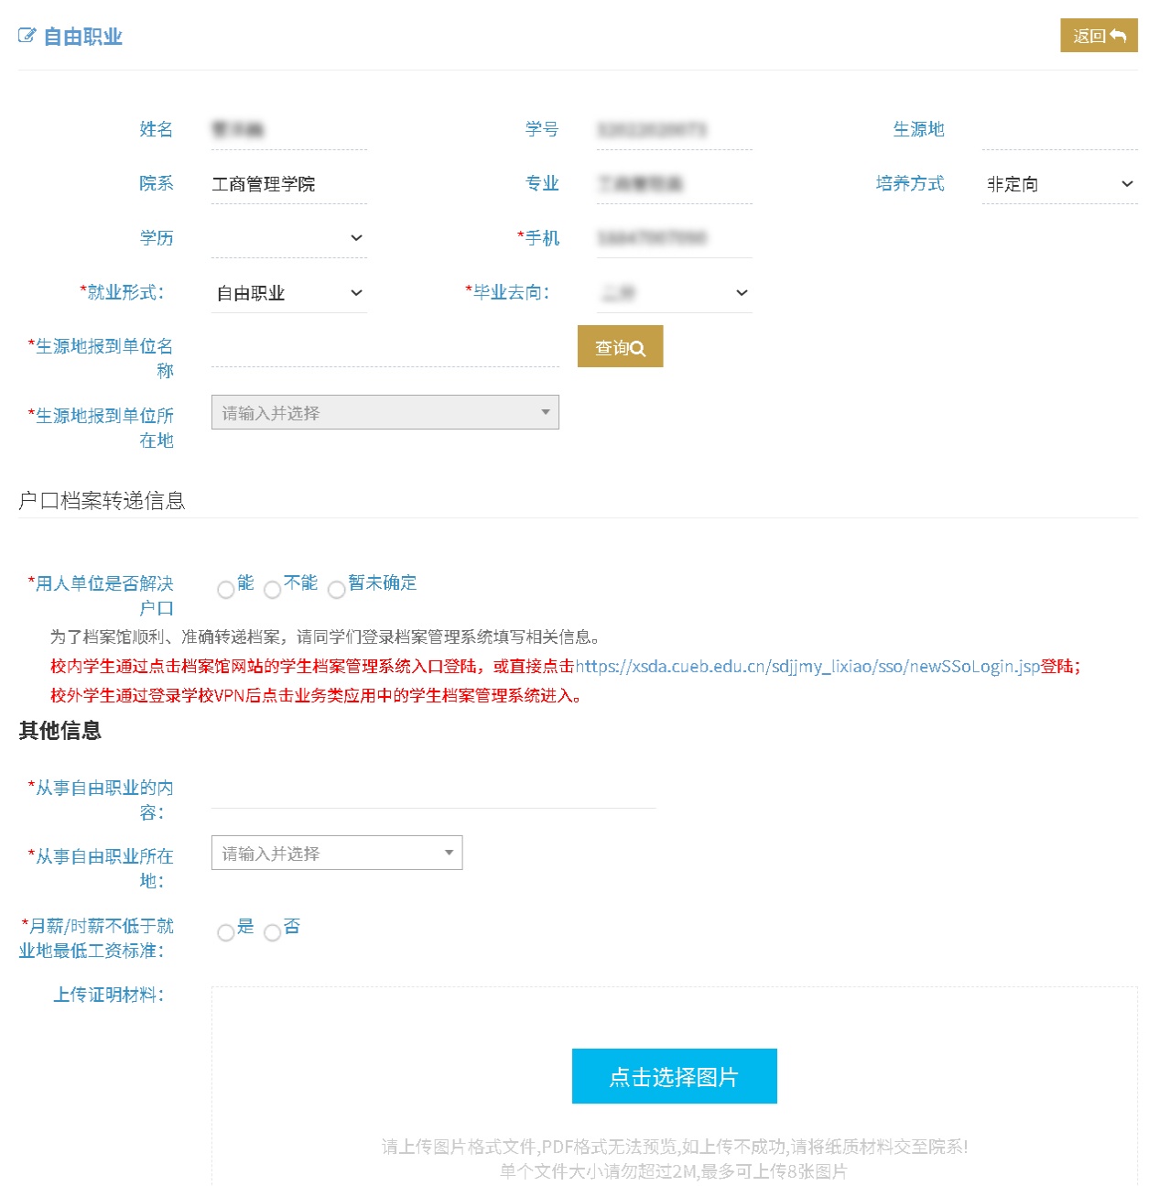The height and width of the screenshot is (1186, 1159).
Task: Click the 生源地报到单位名称 input field
Action: click(385, 349)
